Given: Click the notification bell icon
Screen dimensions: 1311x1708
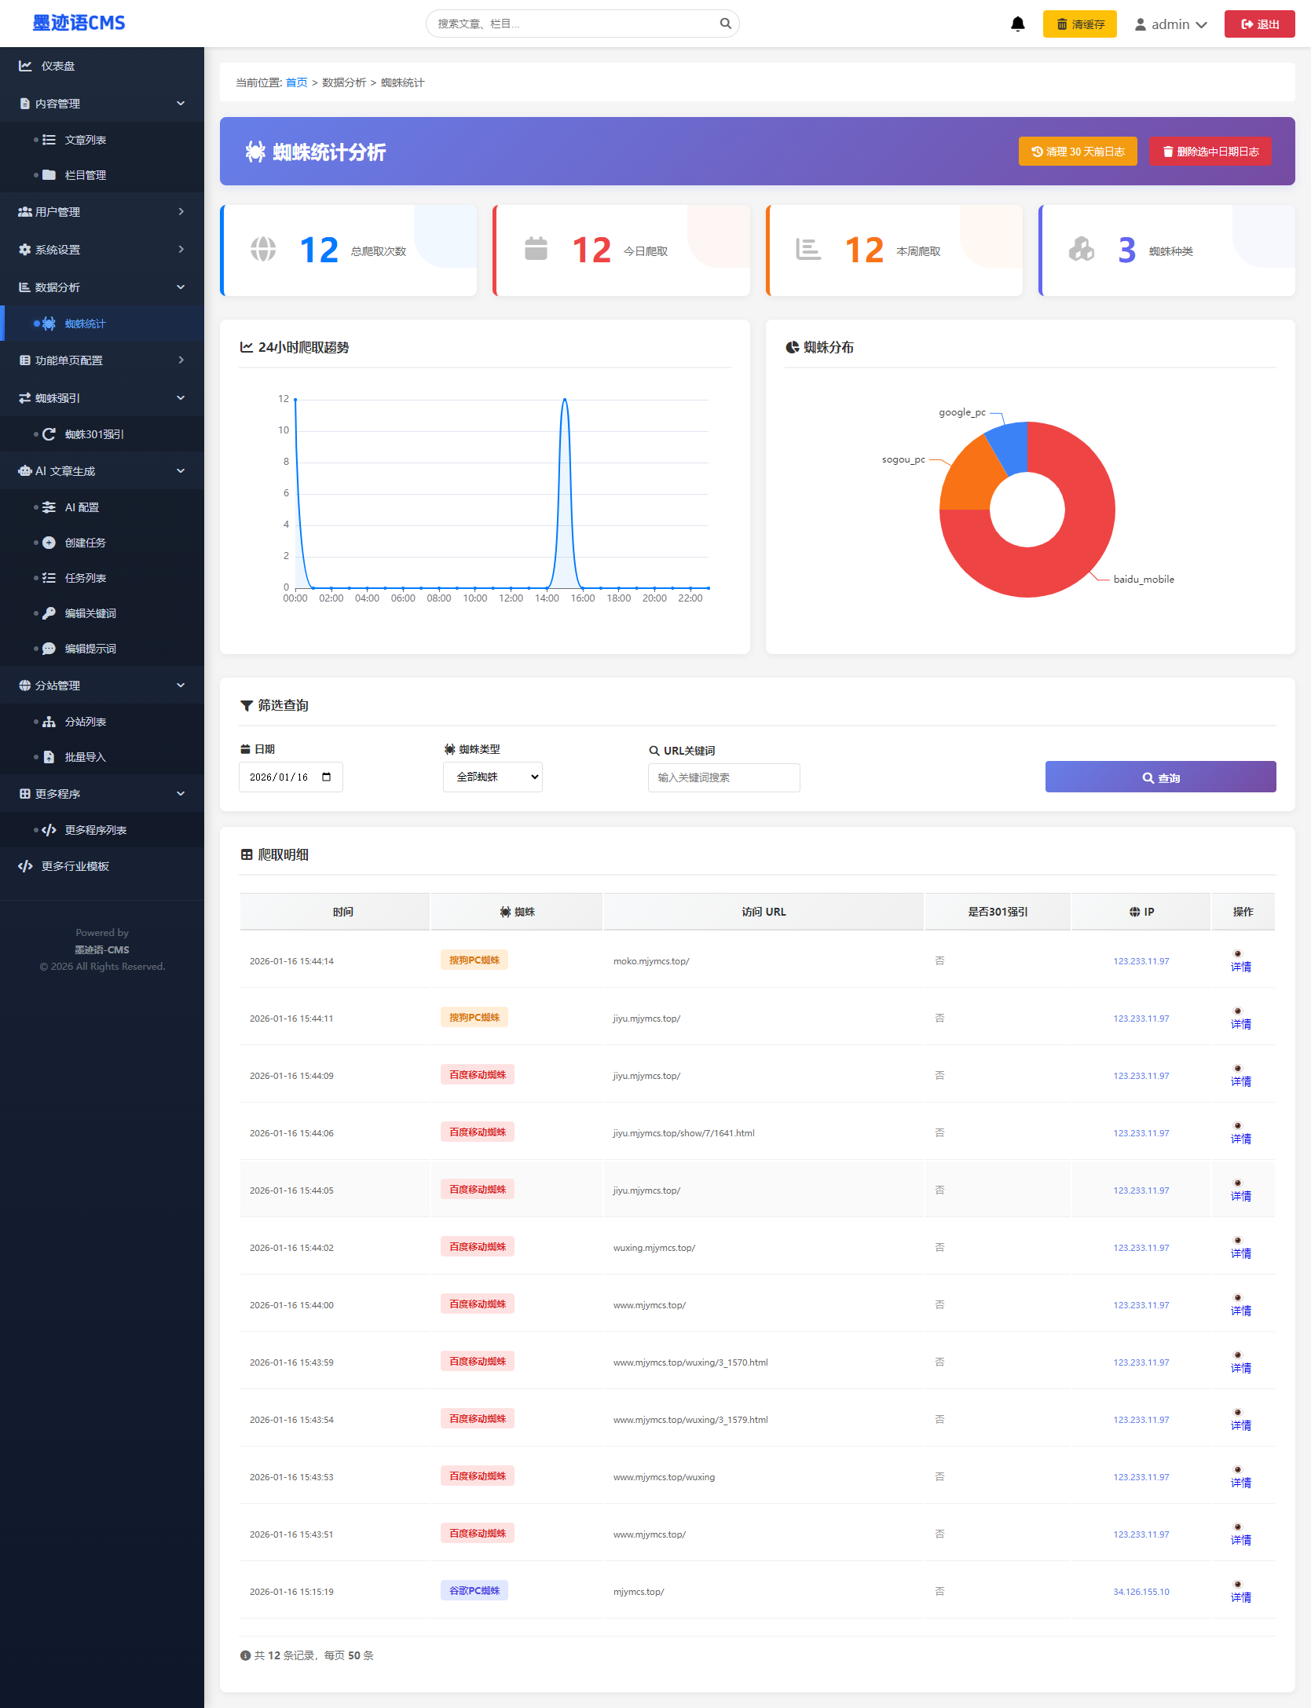Looking at the screenshot, I should point(1017,24).
